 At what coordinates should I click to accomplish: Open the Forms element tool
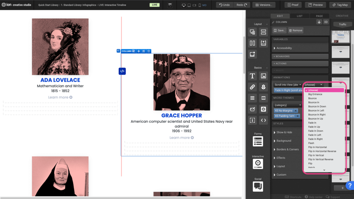258,141
